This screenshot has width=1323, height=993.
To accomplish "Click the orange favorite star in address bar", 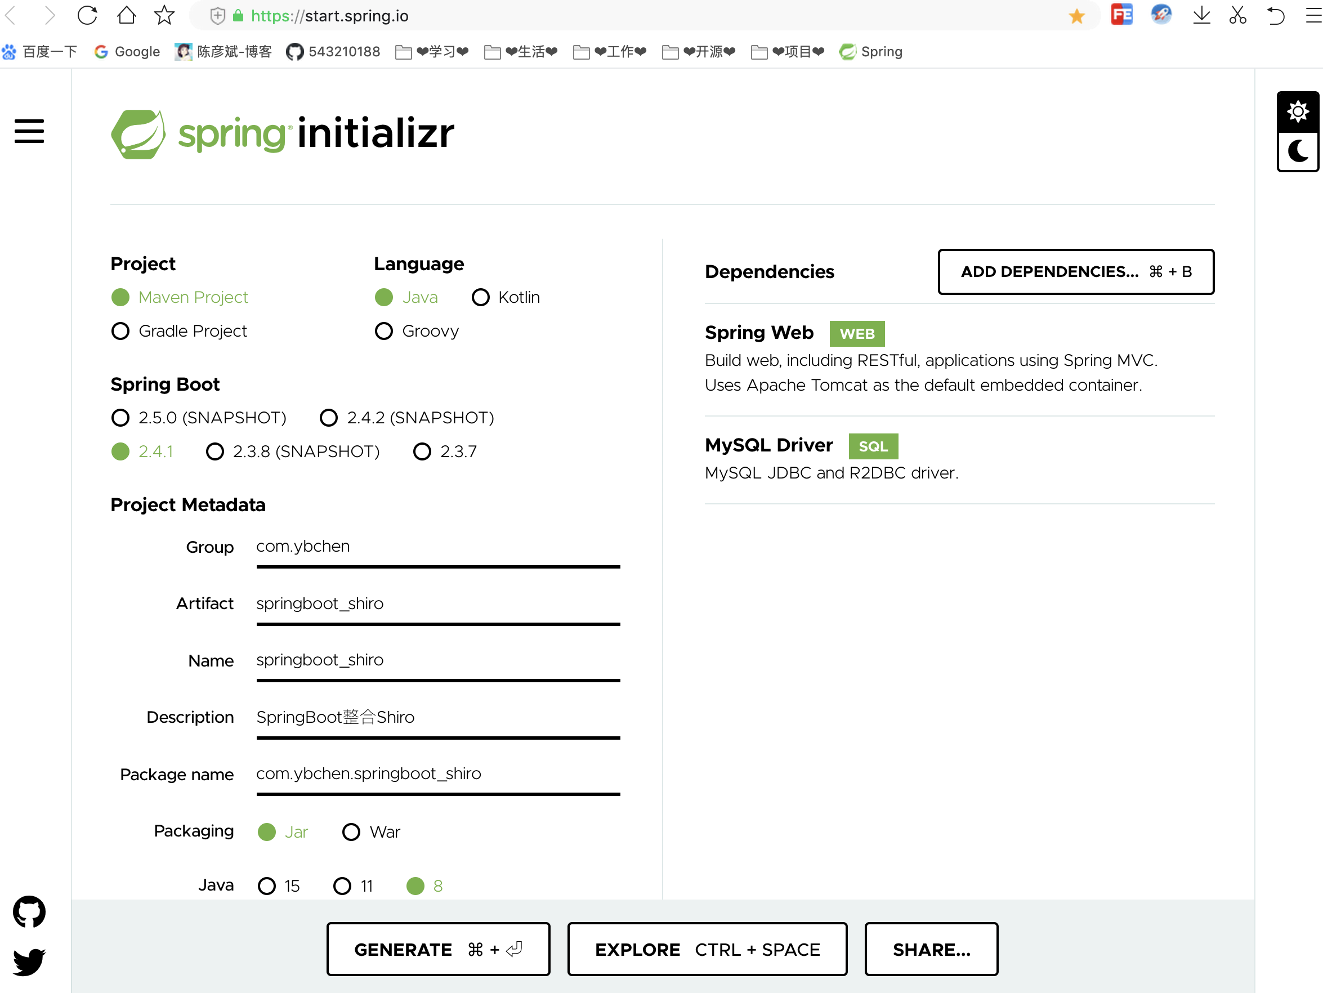I will 1076,16.
